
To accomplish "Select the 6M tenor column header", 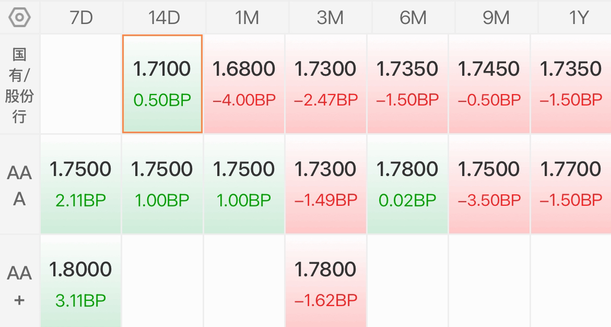I will pyautogui.click(x=413, y=18).
